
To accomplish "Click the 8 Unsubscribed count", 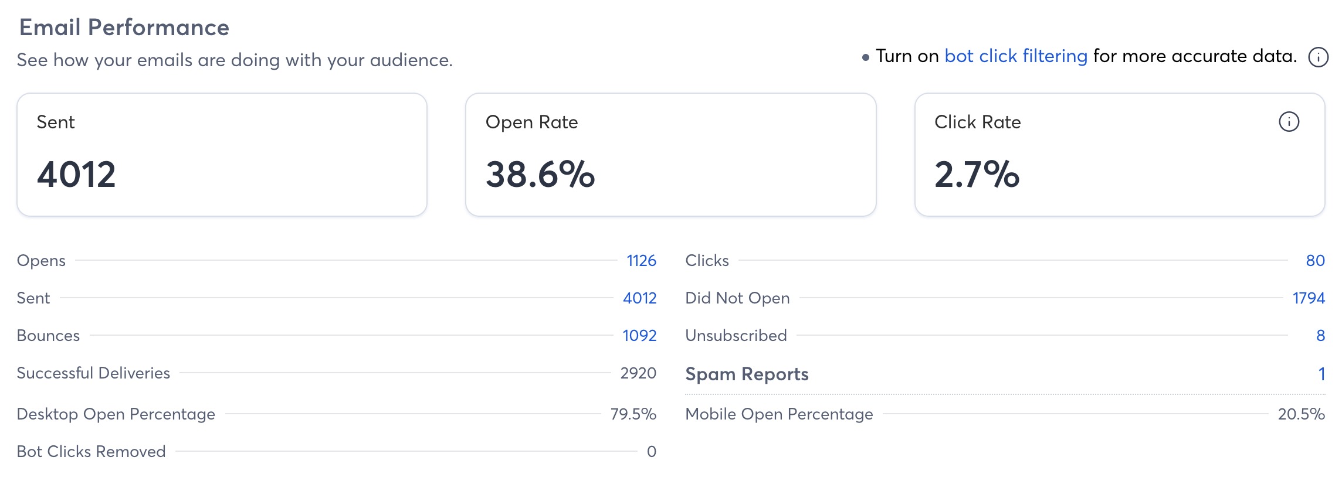I will tap(1320, 336).
